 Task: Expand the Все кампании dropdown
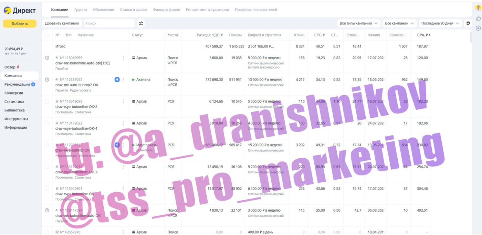399,23
